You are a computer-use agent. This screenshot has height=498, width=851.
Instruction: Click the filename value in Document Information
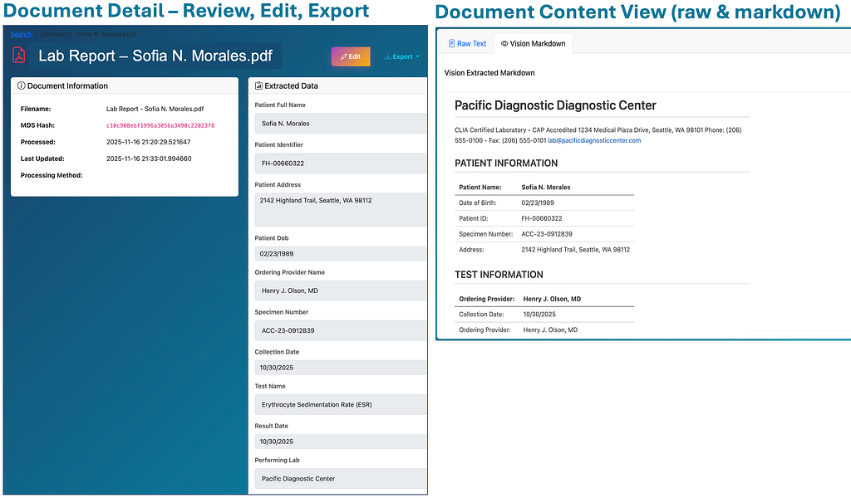point(155,109)
